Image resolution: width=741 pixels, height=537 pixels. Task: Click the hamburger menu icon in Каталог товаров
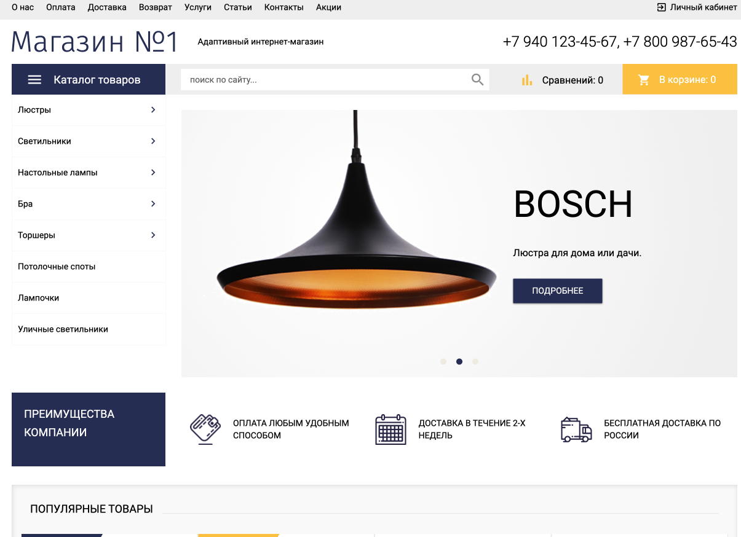35,80
